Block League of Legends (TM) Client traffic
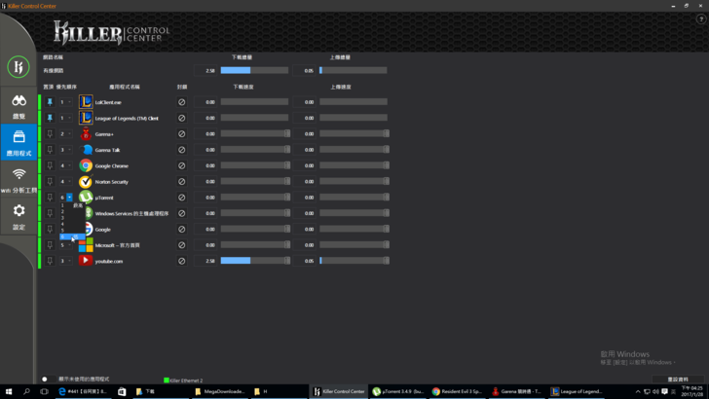The width and height of the screenshot is (709, 399). 182,118
